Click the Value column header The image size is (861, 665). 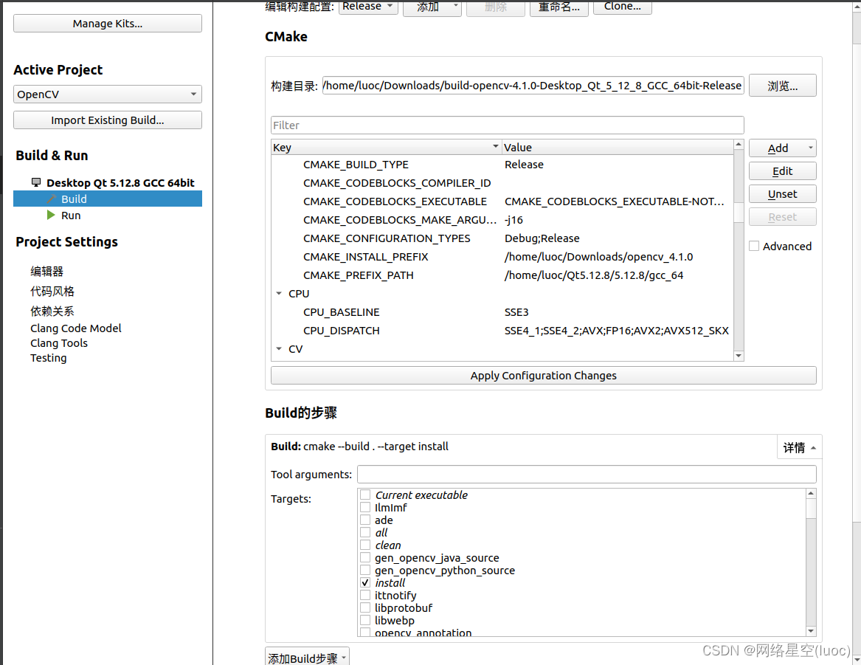pyautogui.click(x=618, y=147)
